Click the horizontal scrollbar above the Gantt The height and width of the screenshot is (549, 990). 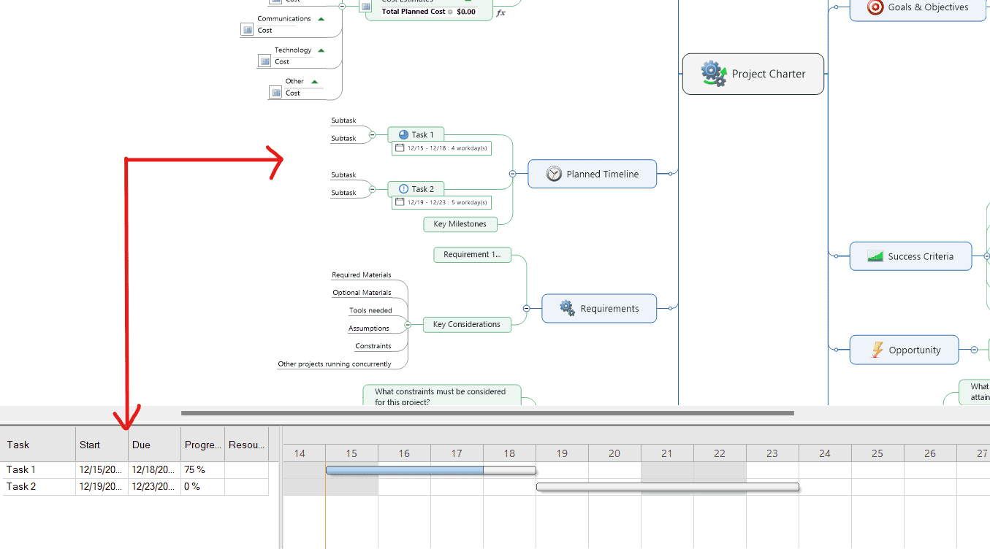click(x=487, y=413)
